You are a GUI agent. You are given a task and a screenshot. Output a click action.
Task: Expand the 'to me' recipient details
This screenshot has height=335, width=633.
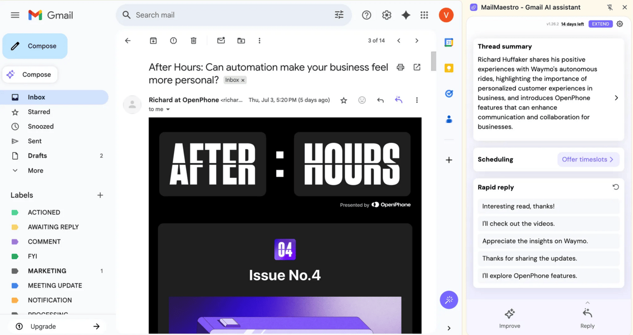click(x=168, y=109)
